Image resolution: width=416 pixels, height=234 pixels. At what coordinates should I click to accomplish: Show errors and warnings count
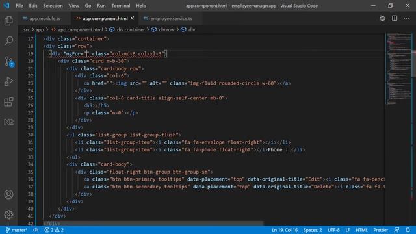pyautogui.click(x=54, y=230)
